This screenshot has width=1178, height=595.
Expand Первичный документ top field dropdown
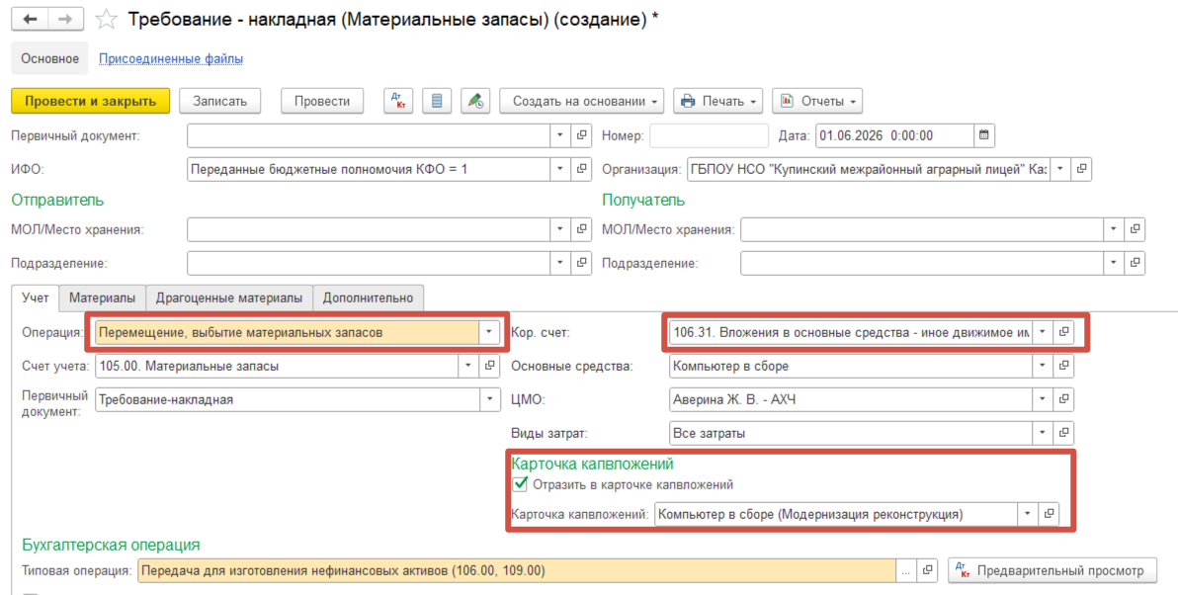[x=559, y=136]
